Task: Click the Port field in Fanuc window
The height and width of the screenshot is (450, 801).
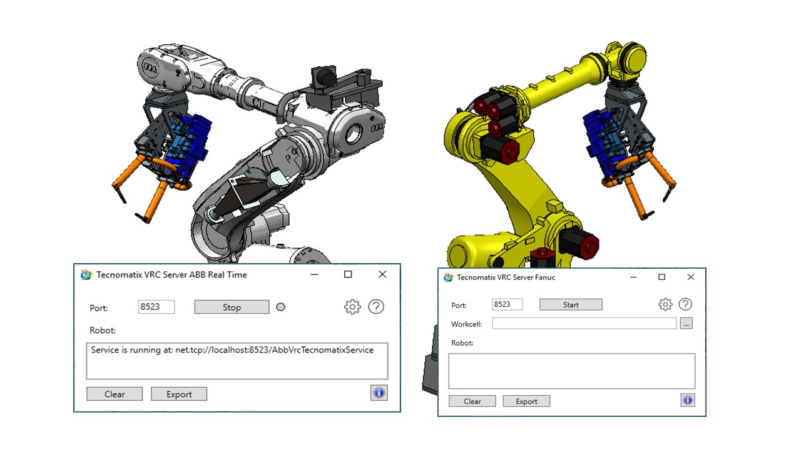Action: [507, 304]
